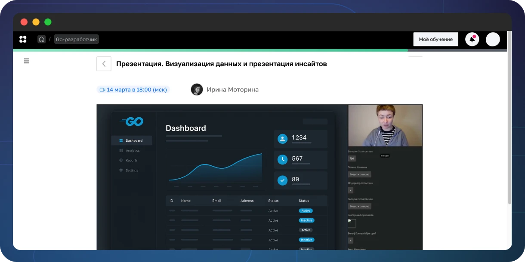Click the green course progress bar

click(x=210, y=50)
